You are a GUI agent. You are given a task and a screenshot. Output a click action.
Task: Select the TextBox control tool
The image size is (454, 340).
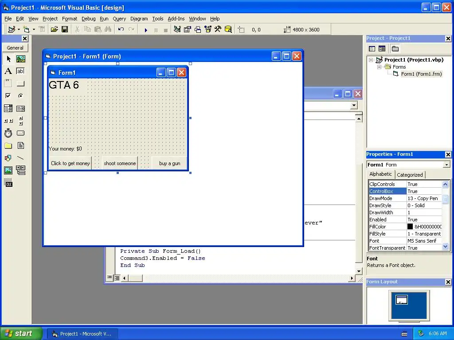tap(20, 71)
